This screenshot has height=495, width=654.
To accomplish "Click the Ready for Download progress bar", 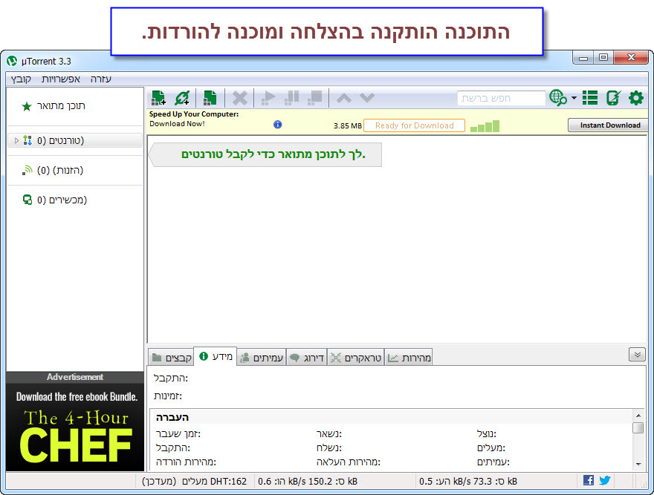I will [414, 125].
